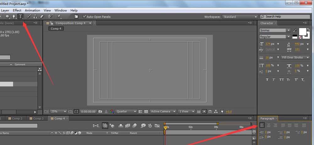
Task: Select the Horizontal Type tool
Action: (x=20, y=17)
